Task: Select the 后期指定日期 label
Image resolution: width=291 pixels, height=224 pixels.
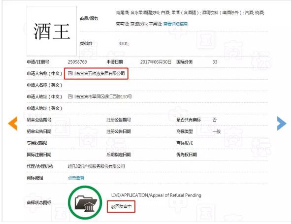Action: [119, 155]
